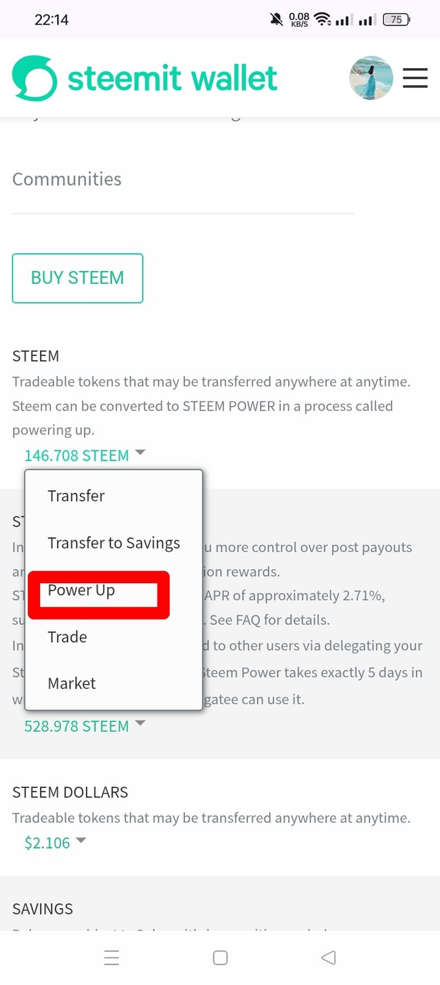The image size is (440, 985).
Task: Choose Transfer to Savings option
Action: [x=113, y=543]
